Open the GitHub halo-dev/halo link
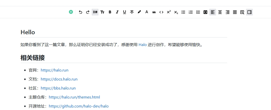This screenshot has width=271, height=110. (79, 106)
